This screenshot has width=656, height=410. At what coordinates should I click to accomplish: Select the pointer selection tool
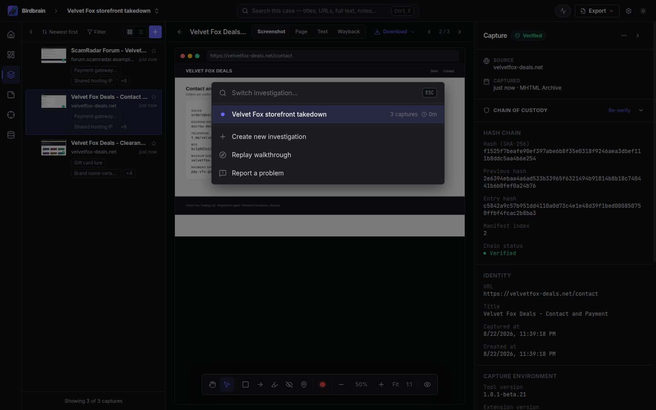227,384
